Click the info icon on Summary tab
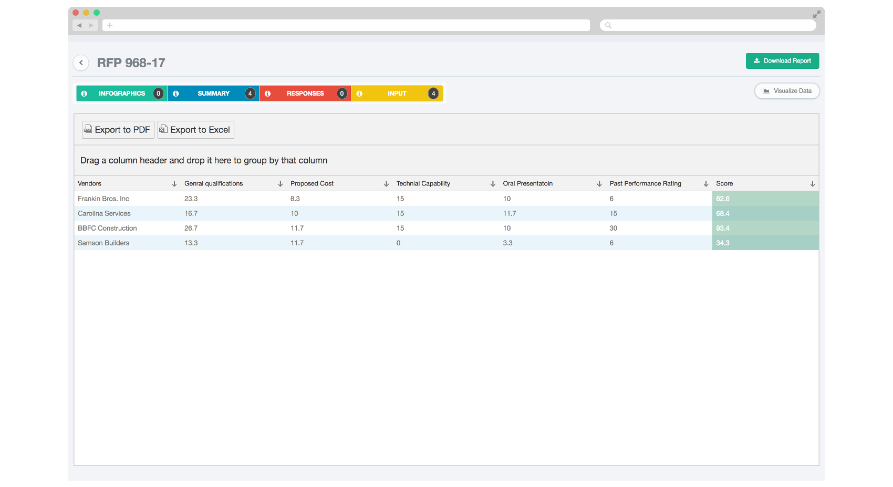893x487 pixels. [x=176, y=94]
